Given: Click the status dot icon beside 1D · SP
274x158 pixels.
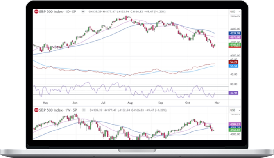Looking at the screenshot, I should (82, 12).
